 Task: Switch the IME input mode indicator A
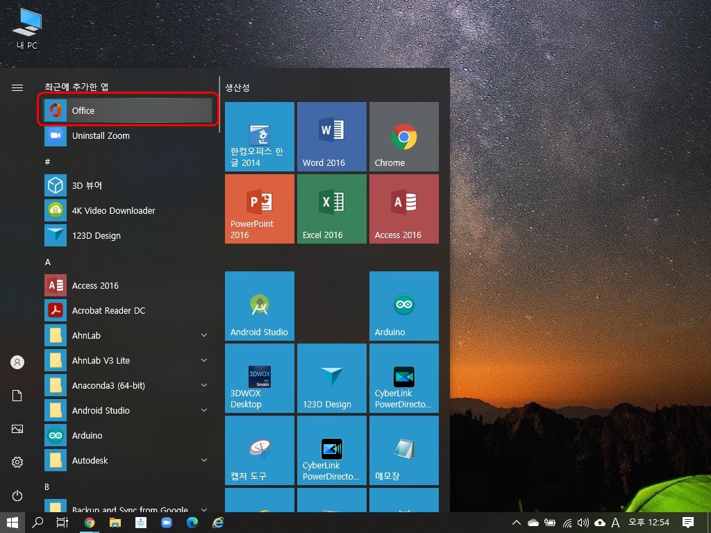tap(615, 523)
